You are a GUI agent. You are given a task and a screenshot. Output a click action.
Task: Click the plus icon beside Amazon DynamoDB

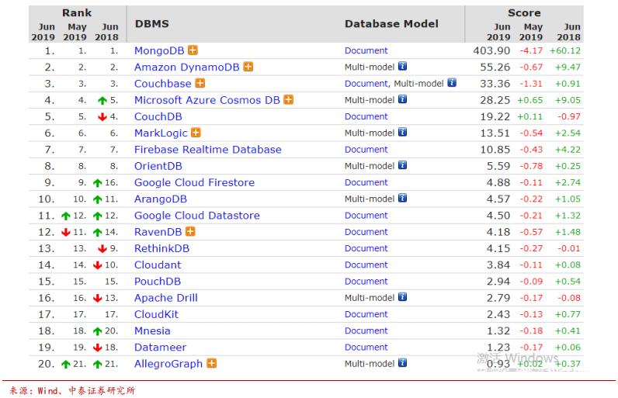pos(248,67)
